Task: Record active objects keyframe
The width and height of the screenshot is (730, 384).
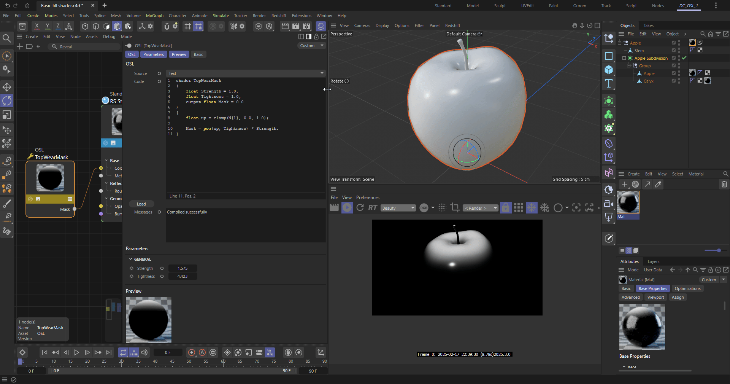Action: [192, 352]
